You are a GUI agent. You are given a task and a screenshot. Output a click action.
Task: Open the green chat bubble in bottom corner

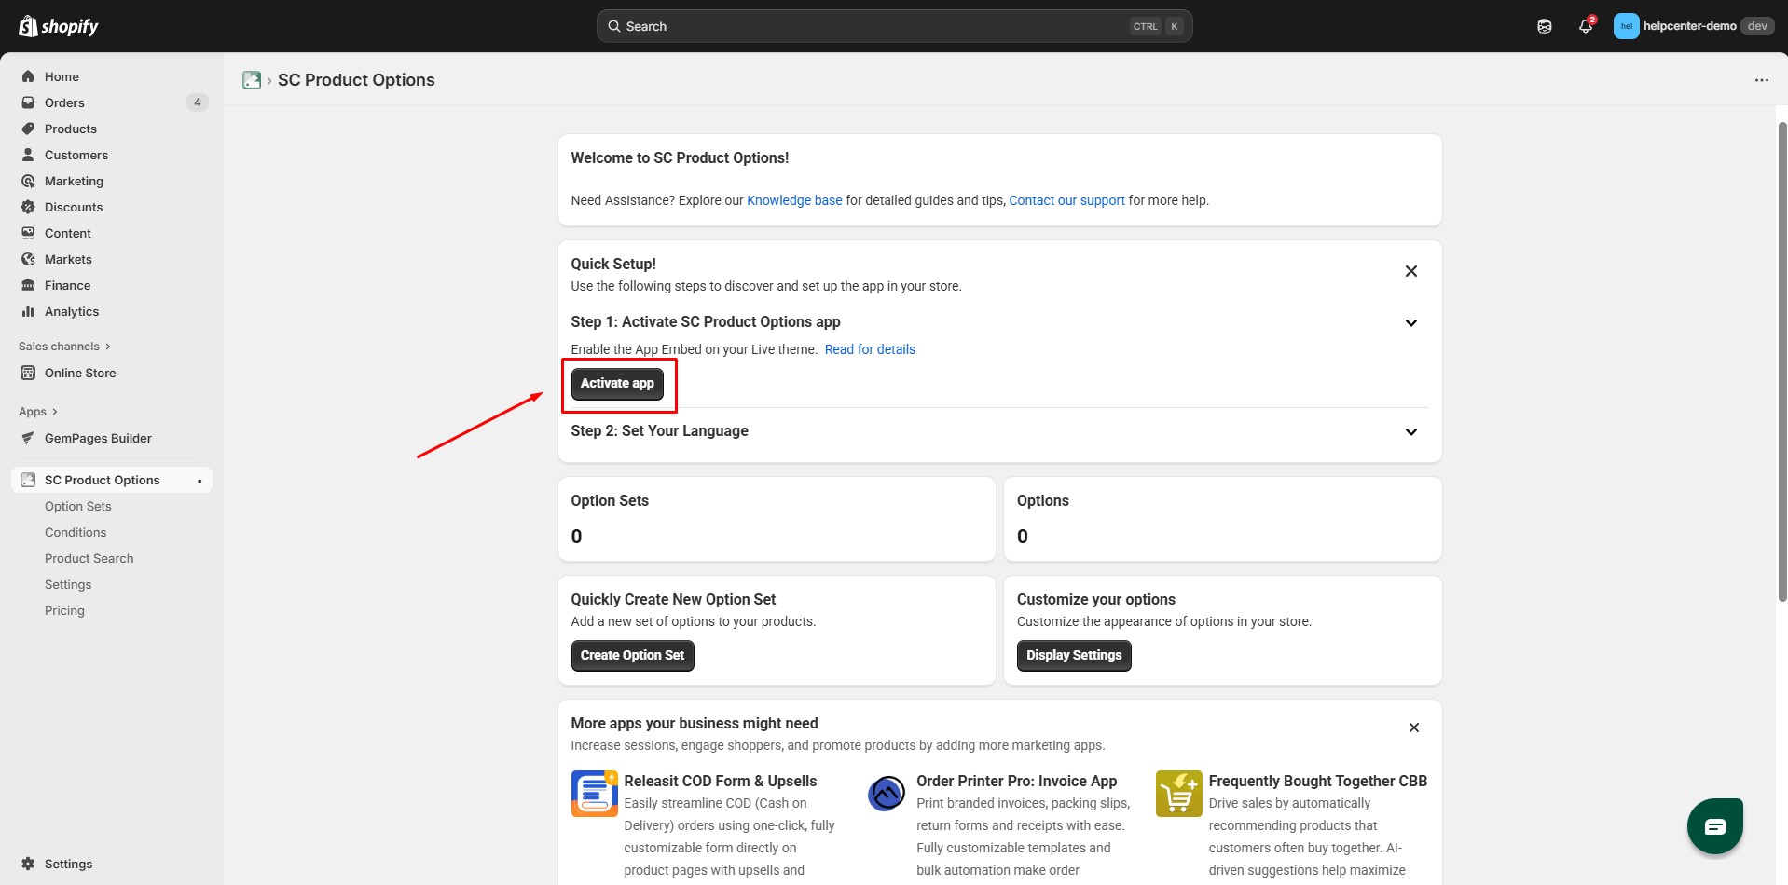click(x=1714, y=825)
